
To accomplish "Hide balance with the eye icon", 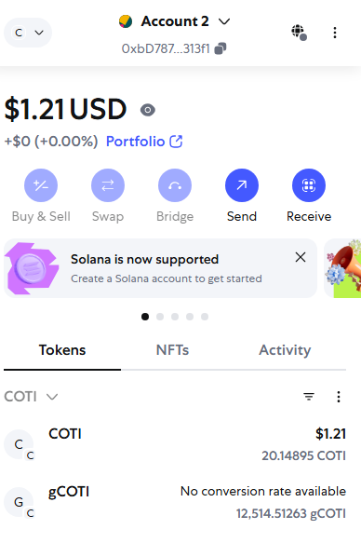I will (148, 110).
